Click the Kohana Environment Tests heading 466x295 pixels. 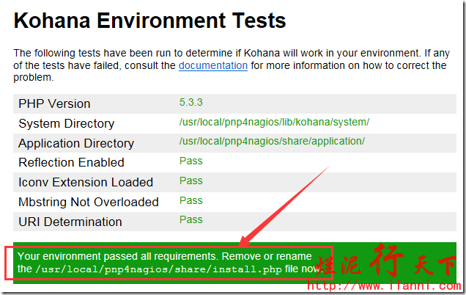149,21
